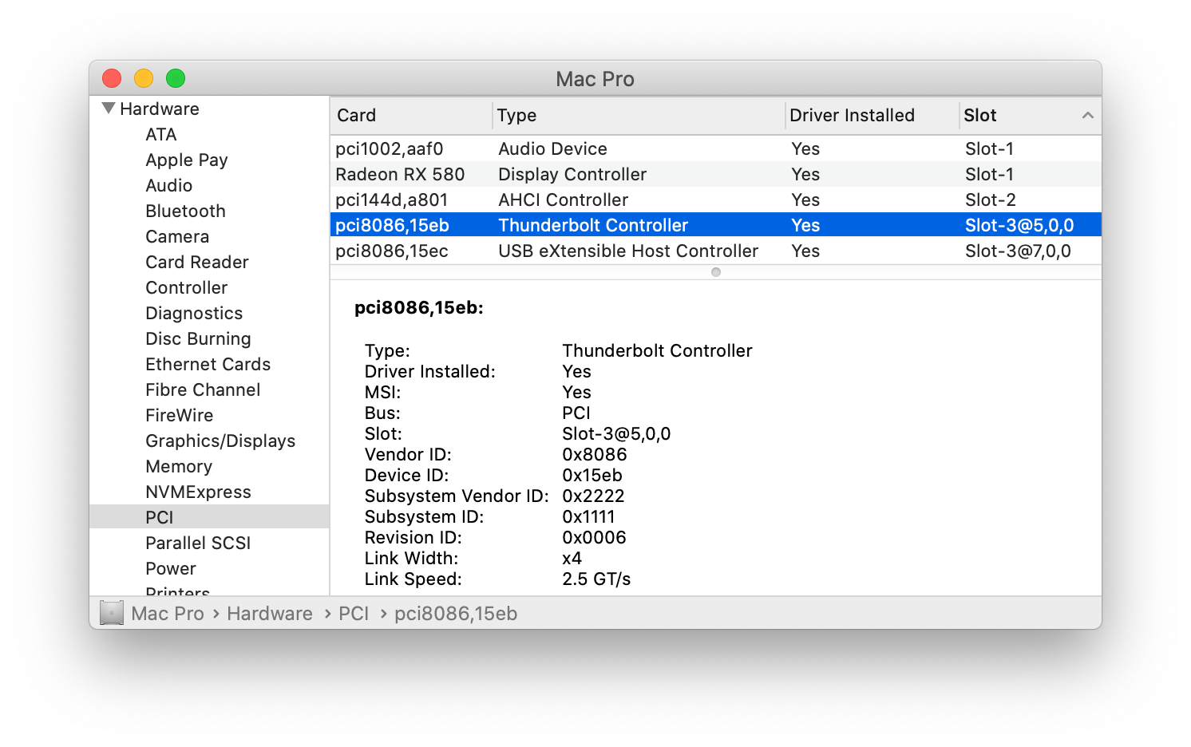
Task: Select Memory in the sidebar
Action: [x=179, y=466]
